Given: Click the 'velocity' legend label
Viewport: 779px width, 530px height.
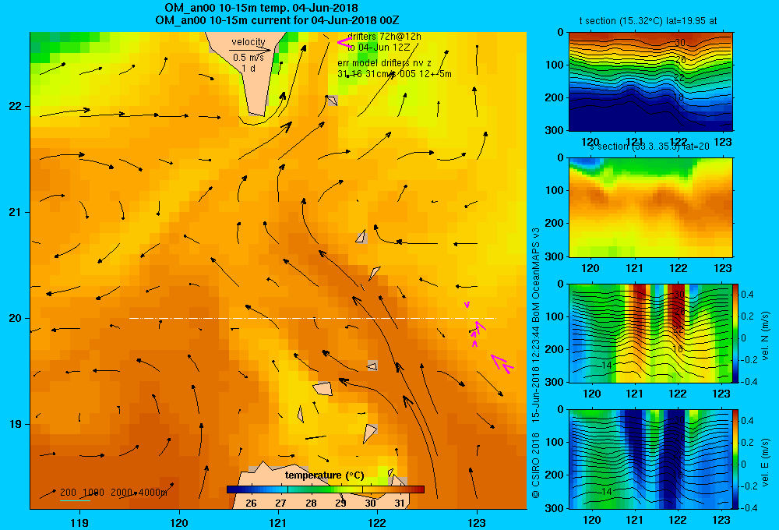Looking at the screenshot, I should pos(249,42).
